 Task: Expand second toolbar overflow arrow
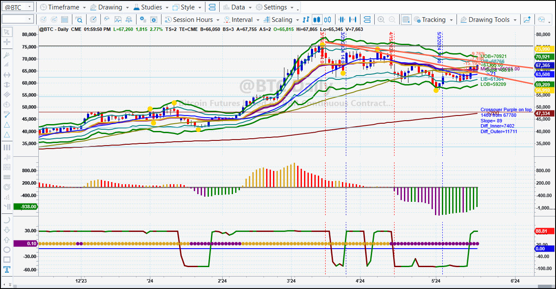550,22
